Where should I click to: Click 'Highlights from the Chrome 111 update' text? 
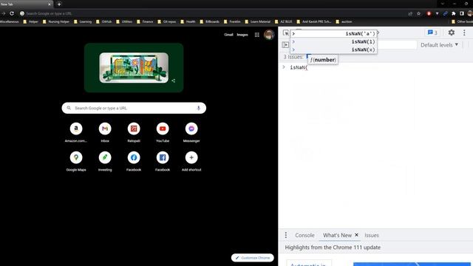tap(333, 248)
